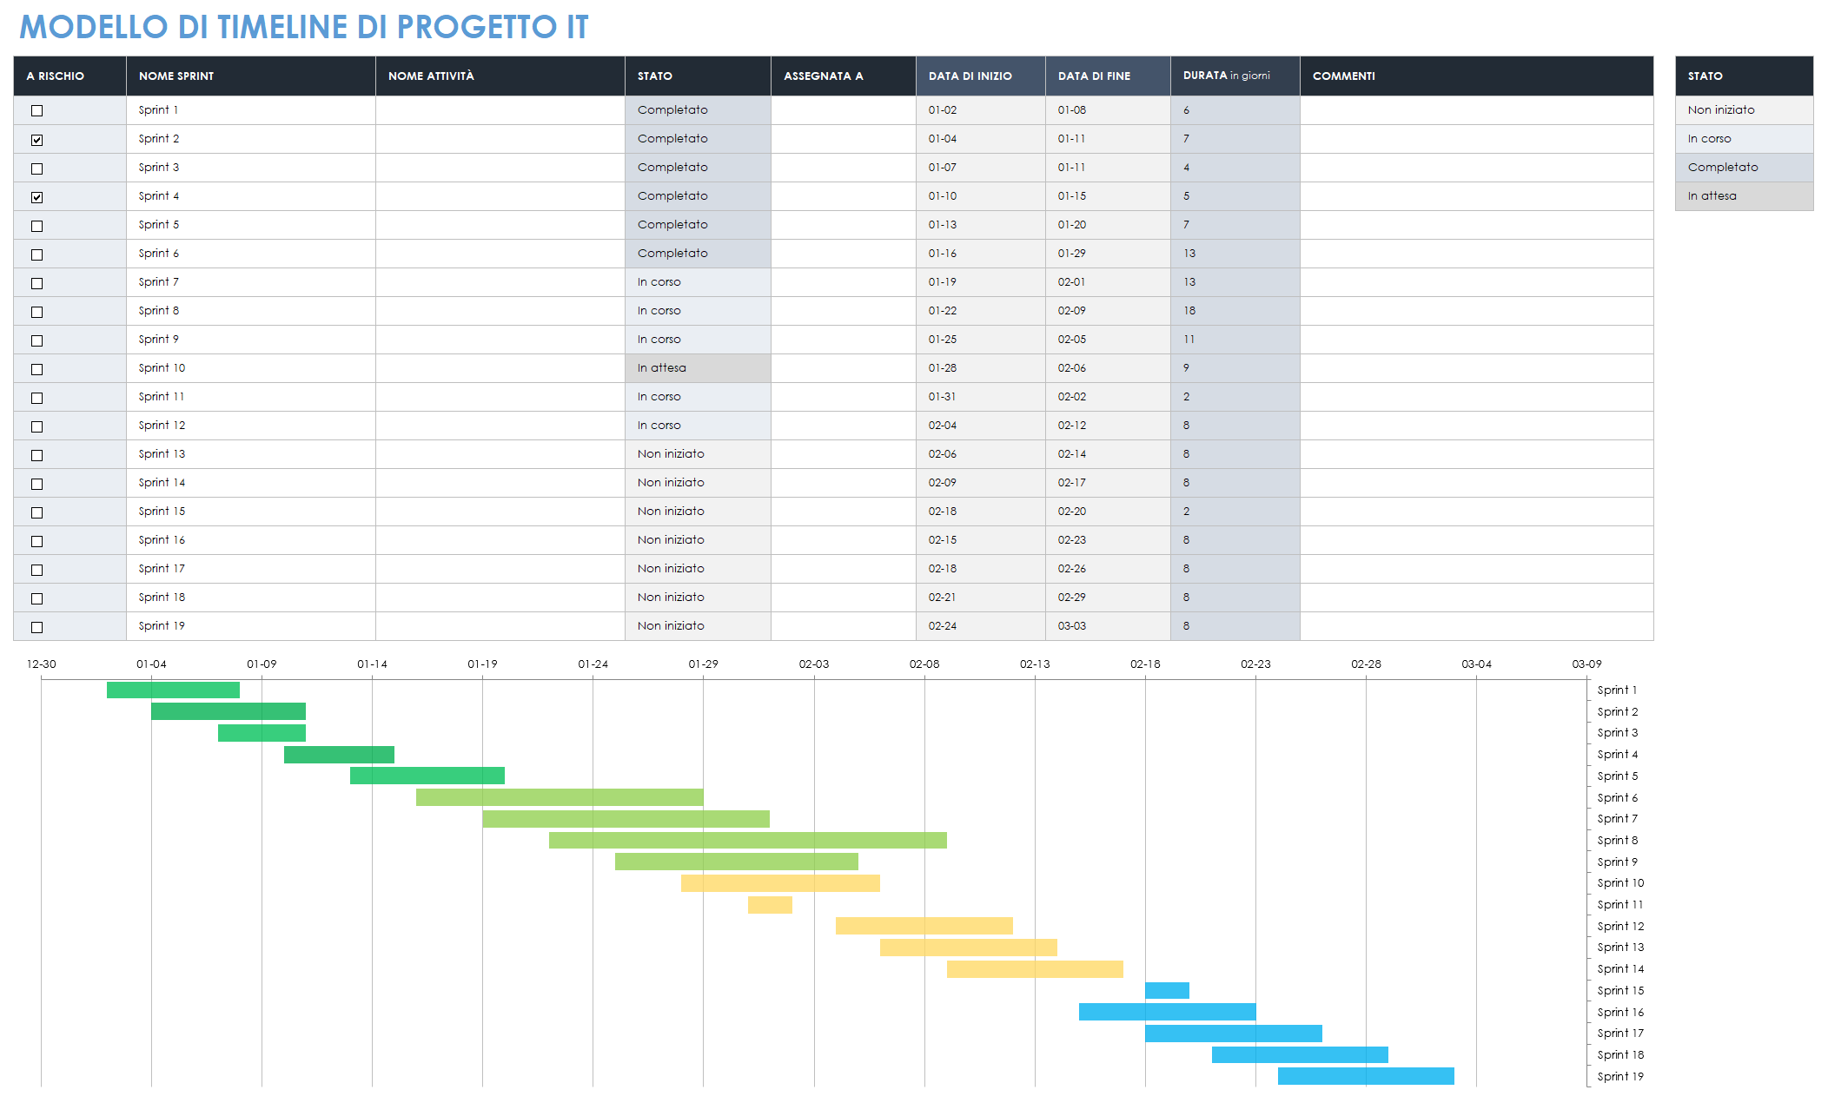Click the 'Sprint 5' name cell

(x=251, y=225)
